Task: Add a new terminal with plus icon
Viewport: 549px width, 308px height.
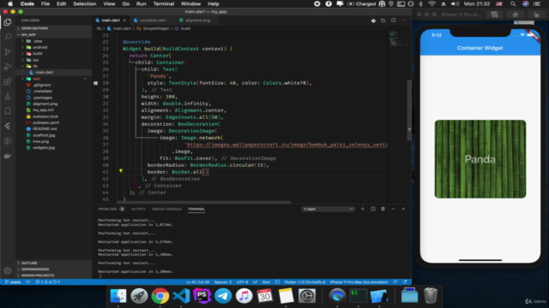Action: [362, 209]
